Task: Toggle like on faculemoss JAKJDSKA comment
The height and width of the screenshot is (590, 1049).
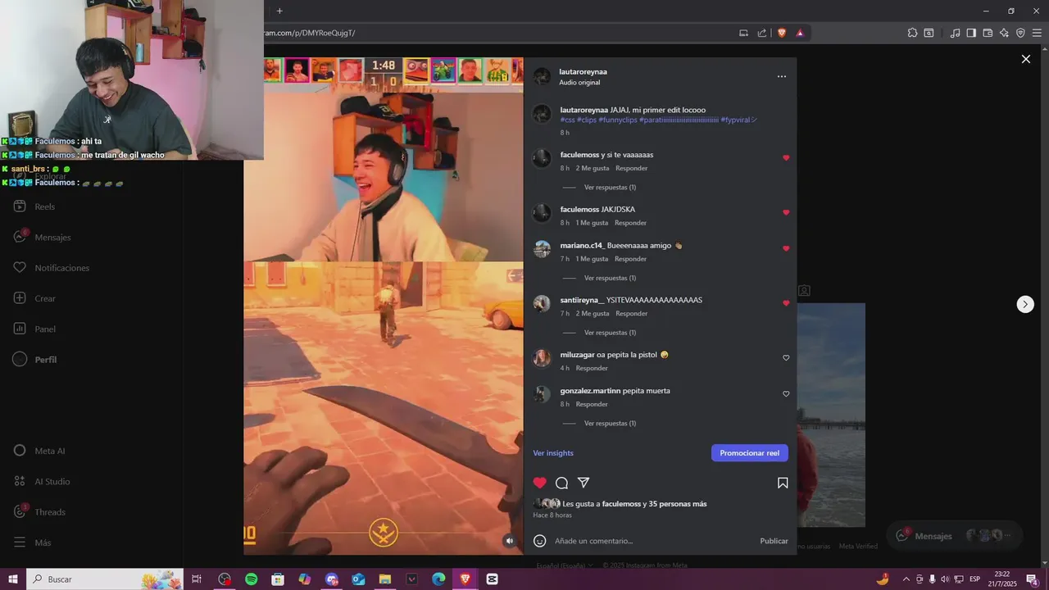Action: [x=786, y=212]
